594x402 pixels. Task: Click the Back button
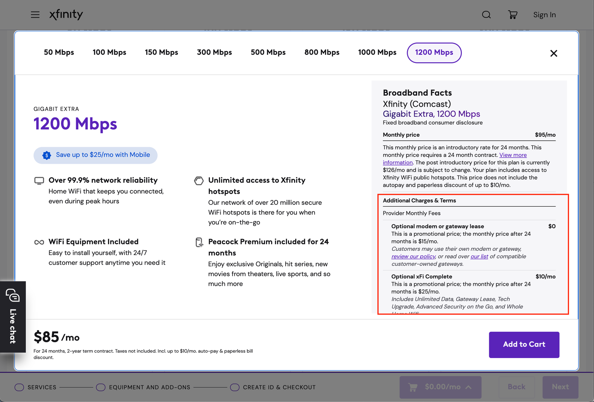click(517, 387)
